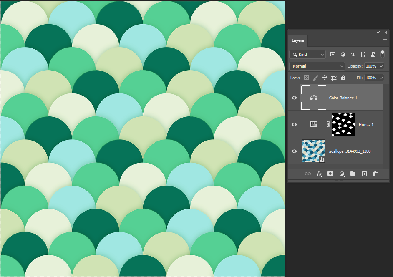This screenshot has width=393, height=277.
Task: Lock all layer attributes padlock
Action: pos(343,78)
